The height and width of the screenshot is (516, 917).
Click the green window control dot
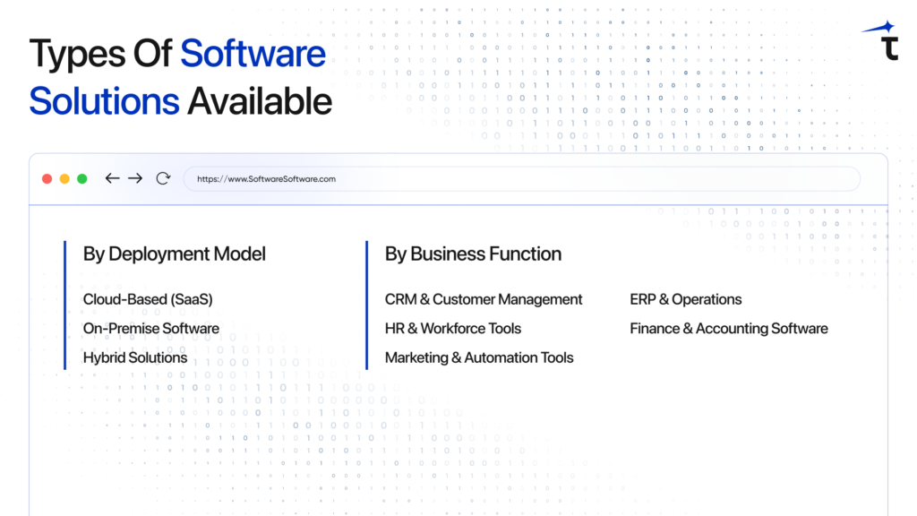coord(81,178)
